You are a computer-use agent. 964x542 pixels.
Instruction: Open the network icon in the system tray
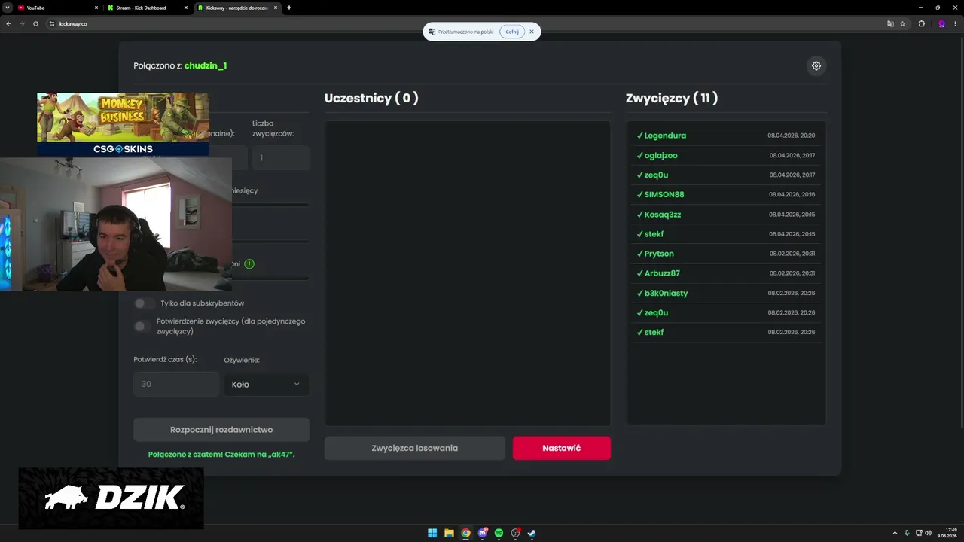tap(918, 533)
